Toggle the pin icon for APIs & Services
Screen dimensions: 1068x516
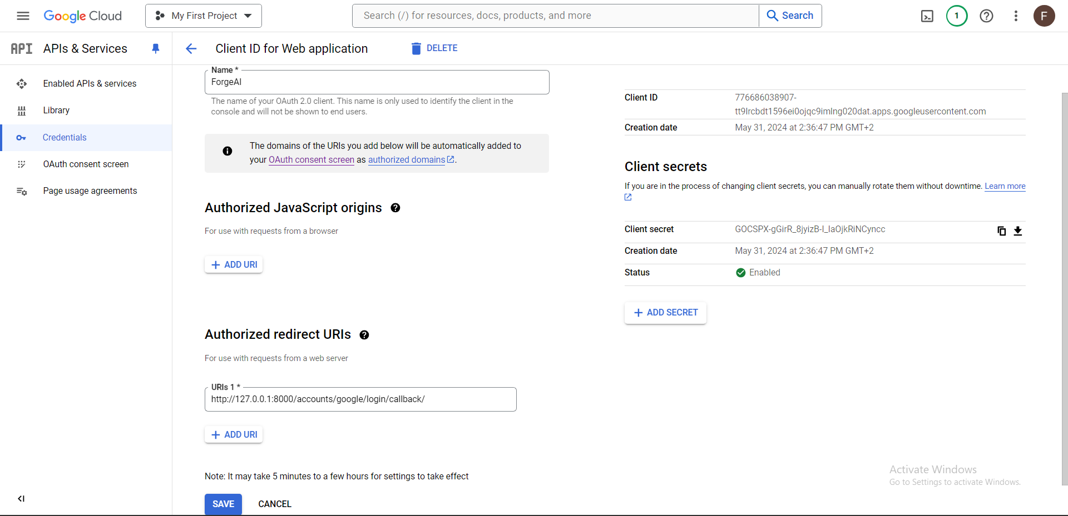pyautogui.click(x=156, y=49)
